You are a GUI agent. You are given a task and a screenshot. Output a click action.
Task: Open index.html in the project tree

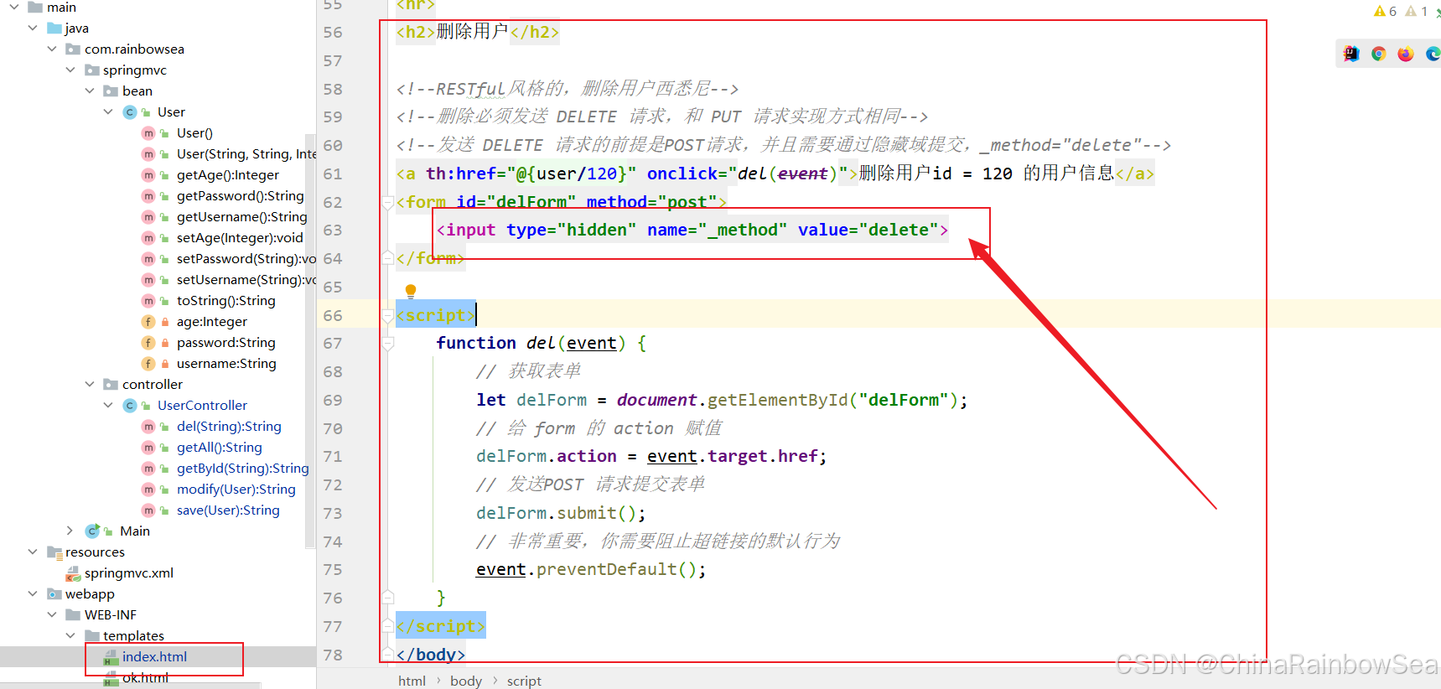click(x=154, y=657)
